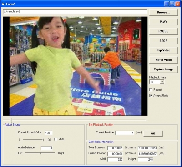Pause the video playback
182x167 pixels.
[163, 31]
